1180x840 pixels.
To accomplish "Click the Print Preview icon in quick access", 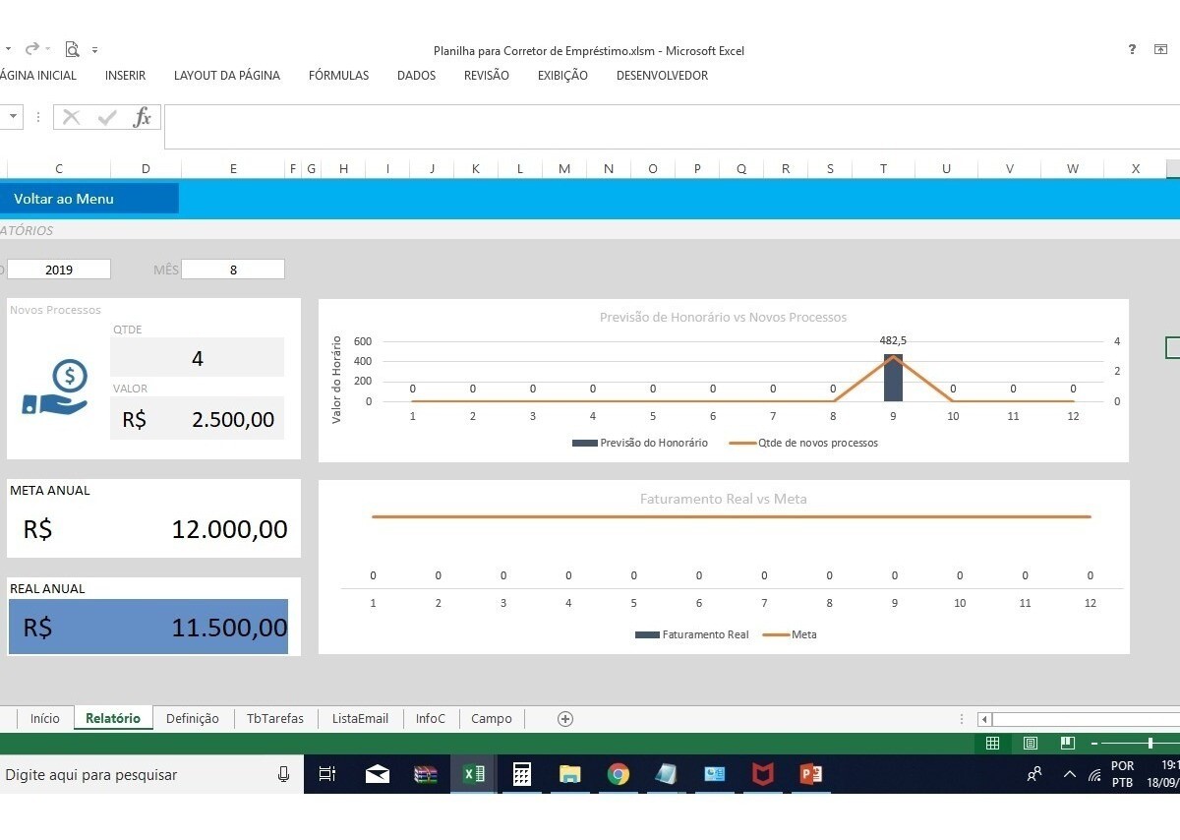I will 72,49.
